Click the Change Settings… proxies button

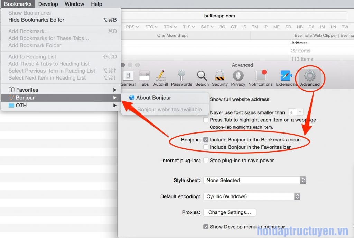[x=230, y=212]
